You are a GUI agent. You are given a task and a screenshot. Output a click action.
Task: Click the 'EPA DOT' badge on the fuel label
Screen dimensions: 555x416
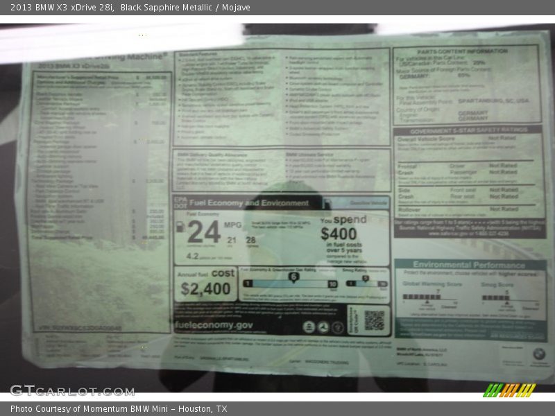180,202
